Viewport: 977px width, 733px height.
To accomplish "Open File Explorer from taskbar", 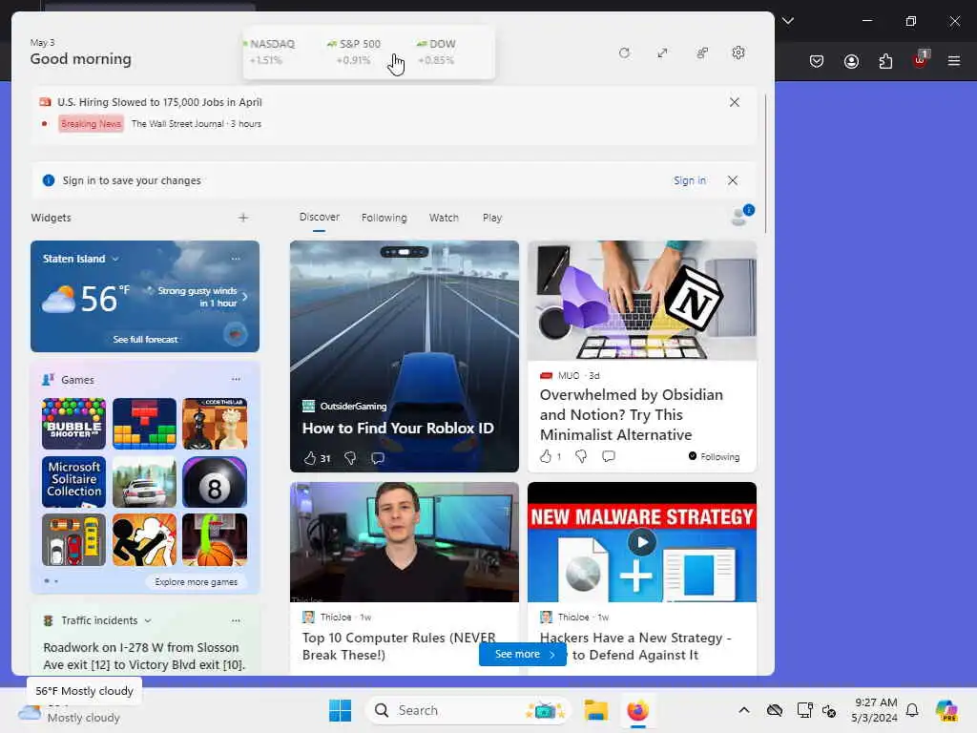I will 595,710.
